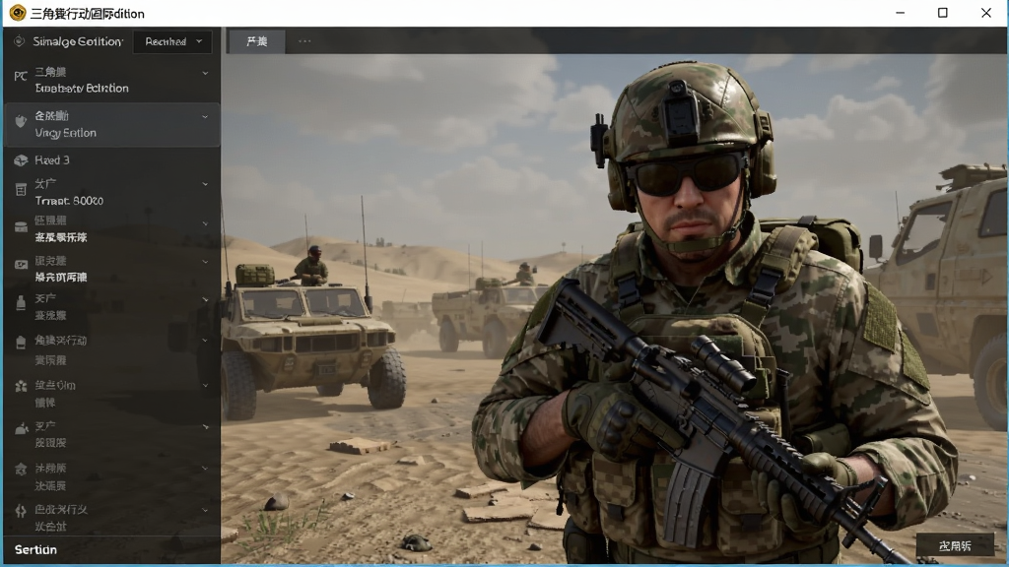Expand the Vingy Eation row chevron
This screenshot has width=1009, height=567.
[x=205, y=117]
